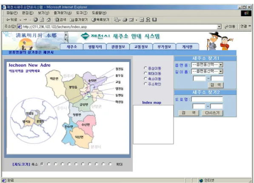Select the smallest map size radio next to 축소
This screenshot has width=254, height=183.
coord(42,164)
